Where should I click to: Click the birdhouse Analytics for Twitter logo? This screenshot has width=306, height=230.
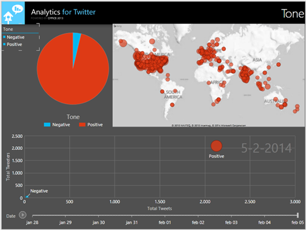pyautogui.click(x=13, y=13)
